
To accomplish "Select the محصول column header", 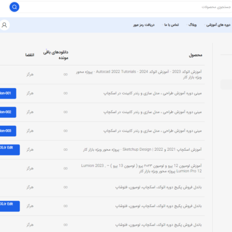I will pos(195,55).
